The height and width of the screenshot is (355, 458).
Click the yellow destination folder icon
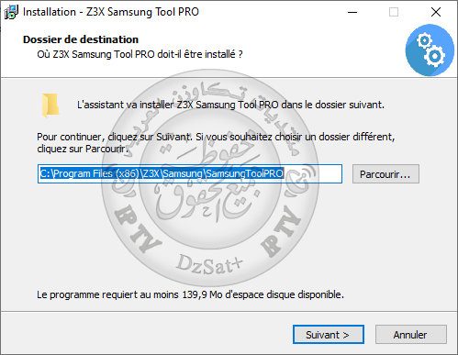click(50, 105)
